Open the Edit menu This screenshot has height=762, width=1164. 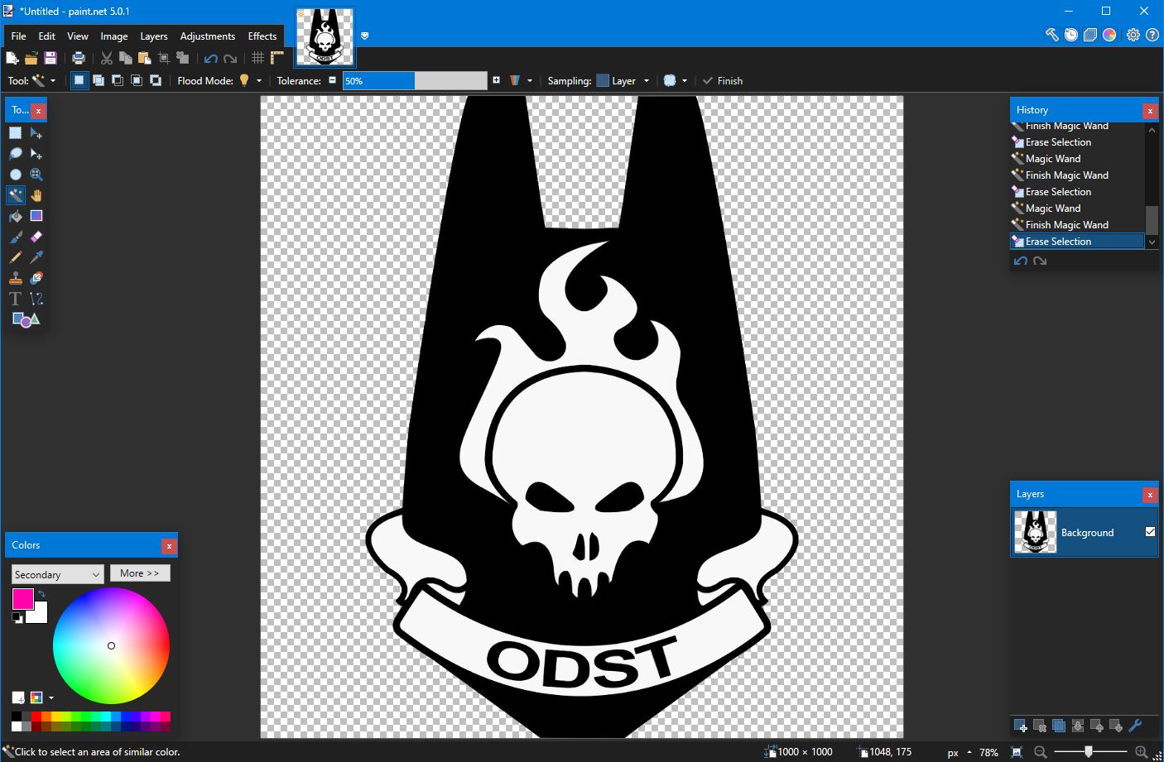tap(46, 36)
